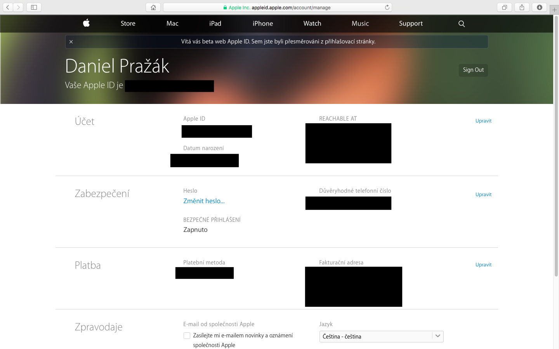Click the Zpravodaje section heading
The width and height of the screenshot is (559, 349).
pos(99,327)
